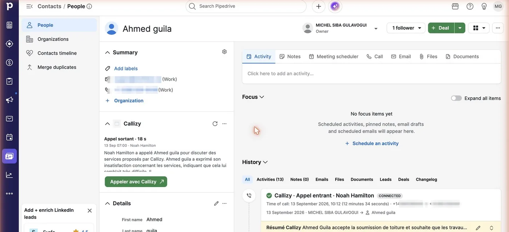Open Contacts timeline in the sidebar
This screenshot has width=509, height=232.
(x=59, y=53)
